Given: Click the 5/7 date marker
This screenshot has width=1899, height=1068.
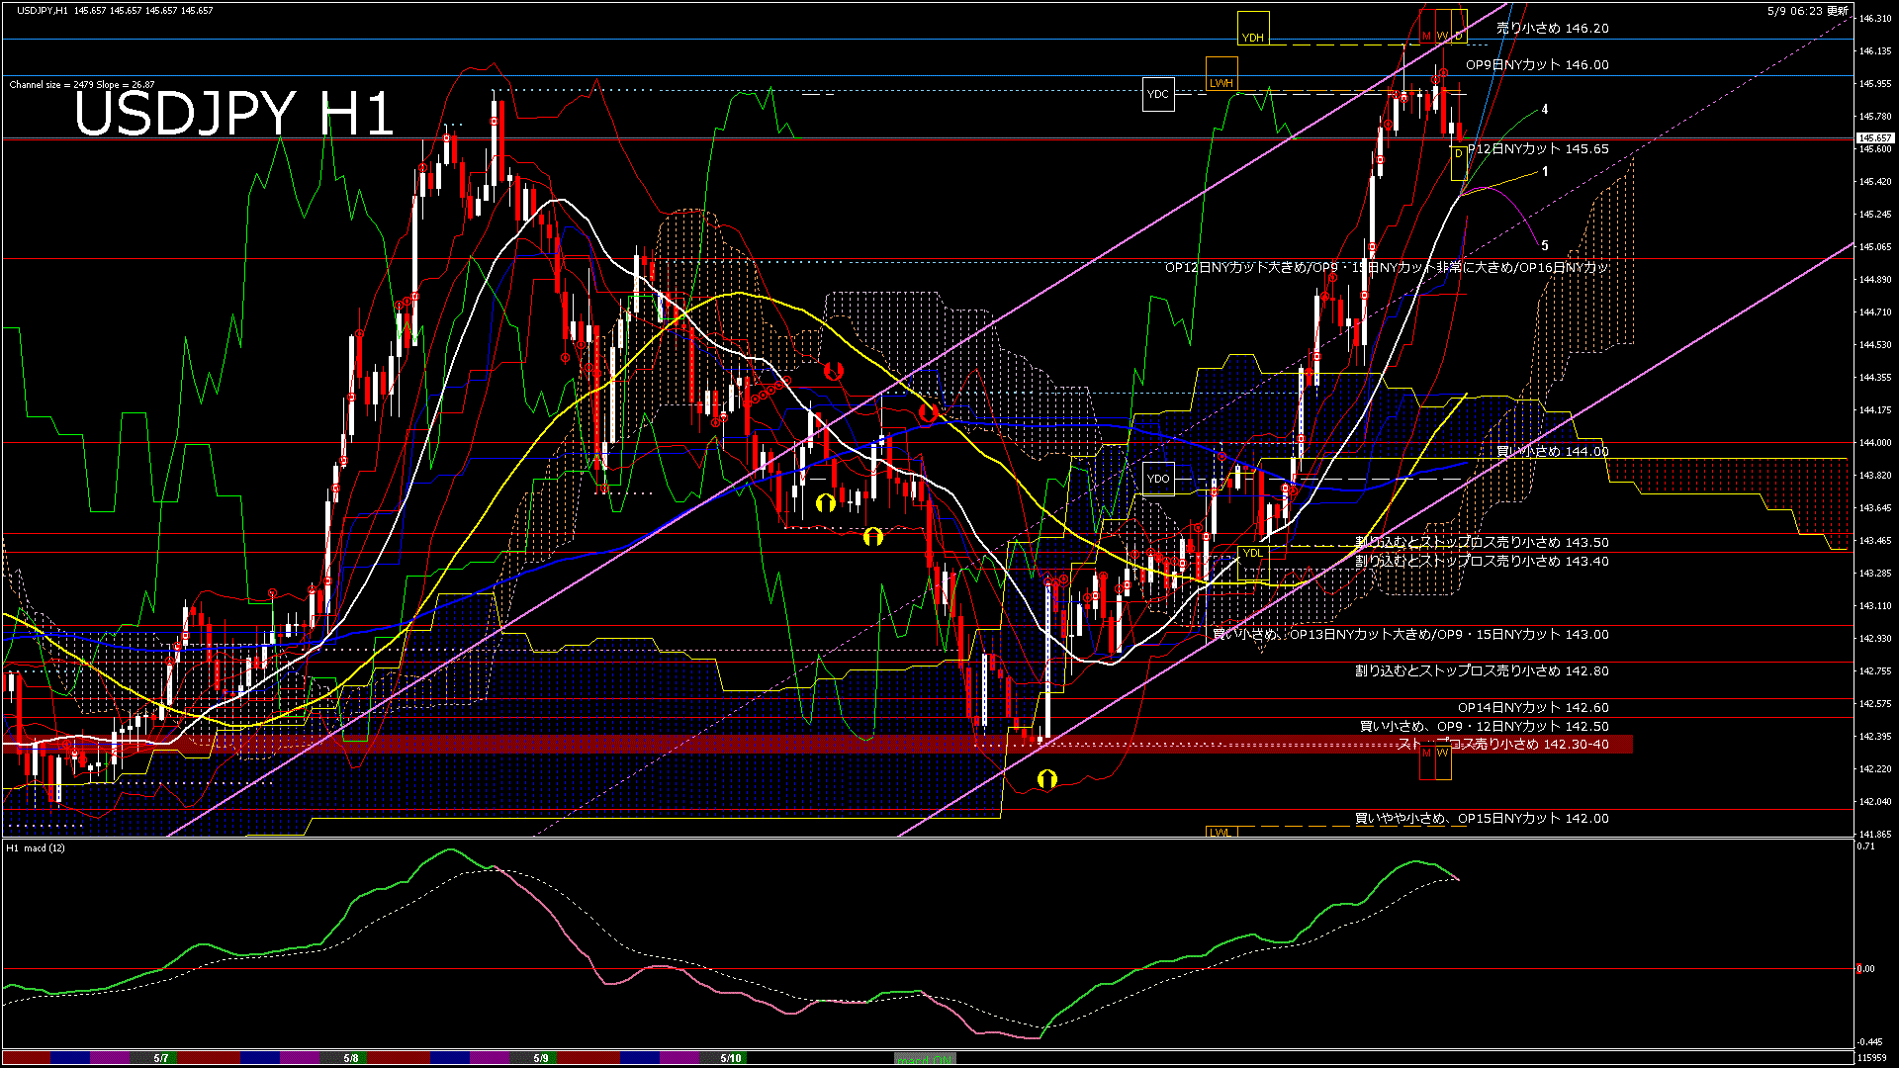Looking at the screenshot, I should [x=161, y=1058].
